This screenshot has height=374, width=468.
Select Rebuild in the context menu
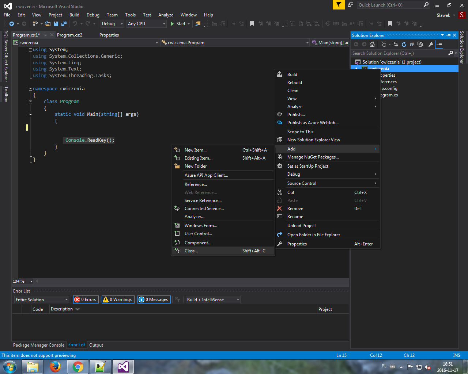pos(328,83)
